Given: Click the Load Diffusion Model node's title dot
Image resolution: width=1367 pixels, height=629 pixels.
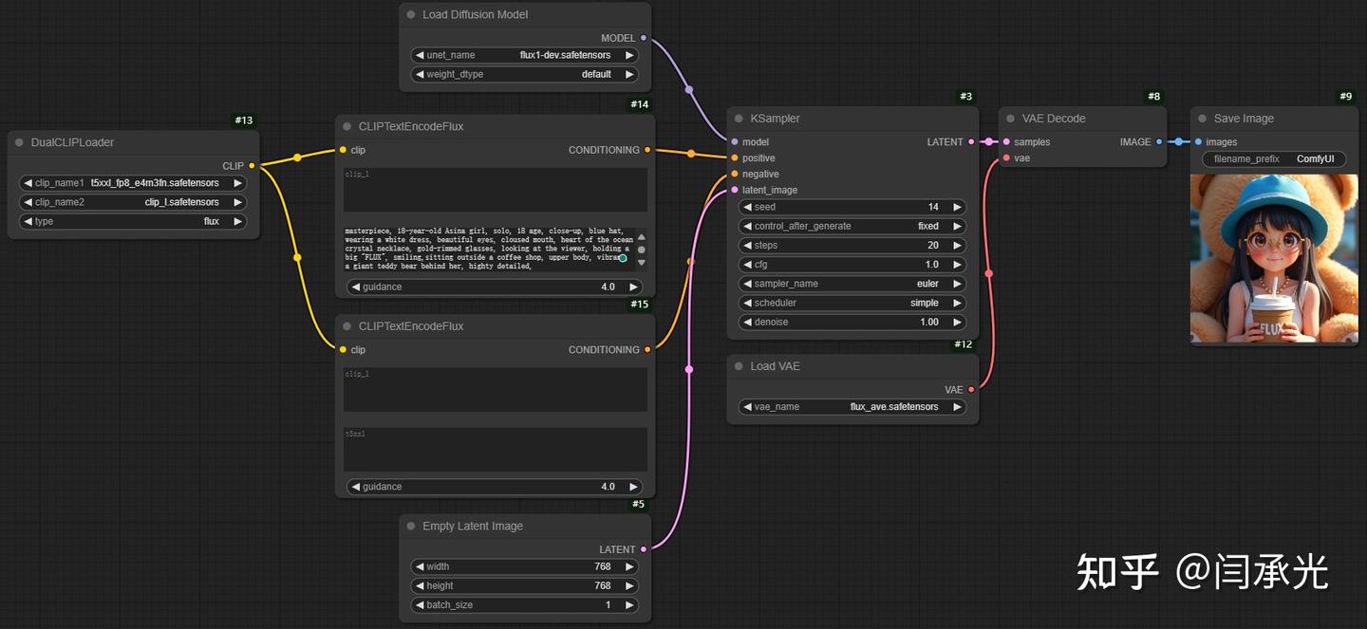Looking at the screenshot, I should (411, 15).
